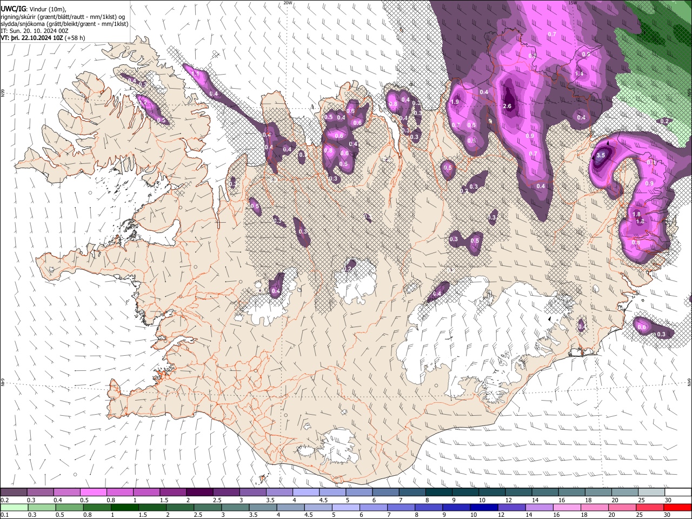
Task: Click the 'rigning/skúrir' legend description line
Action: (63, 17)
